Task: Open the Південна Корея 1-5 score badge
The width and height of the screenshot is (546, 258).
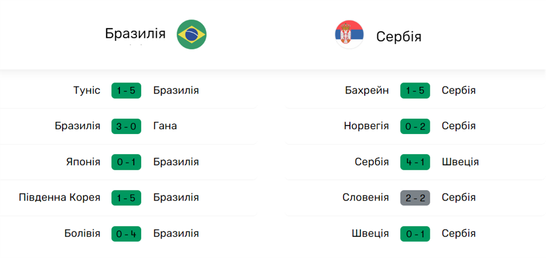Action: click(x=126, y=197)
